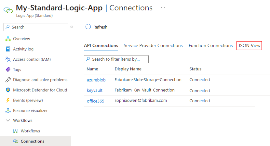270x146 pixels.
Task: Click the Refresh button label
Action: coord(100,27)
